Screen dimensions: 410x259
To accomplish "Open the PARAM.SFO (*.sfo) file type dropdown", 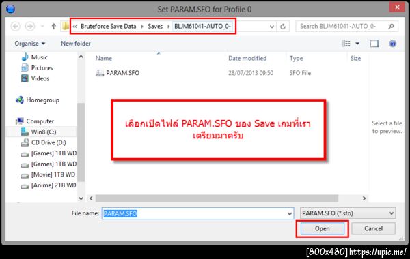I will click(x=348, y=213).
